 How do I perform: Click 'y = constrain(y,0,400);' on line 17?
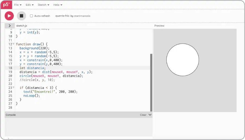(x=41, y=64)
